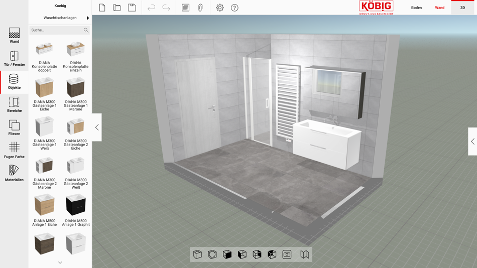
Task: Open the Bereiche sidebar category
Action: point(14,105)
